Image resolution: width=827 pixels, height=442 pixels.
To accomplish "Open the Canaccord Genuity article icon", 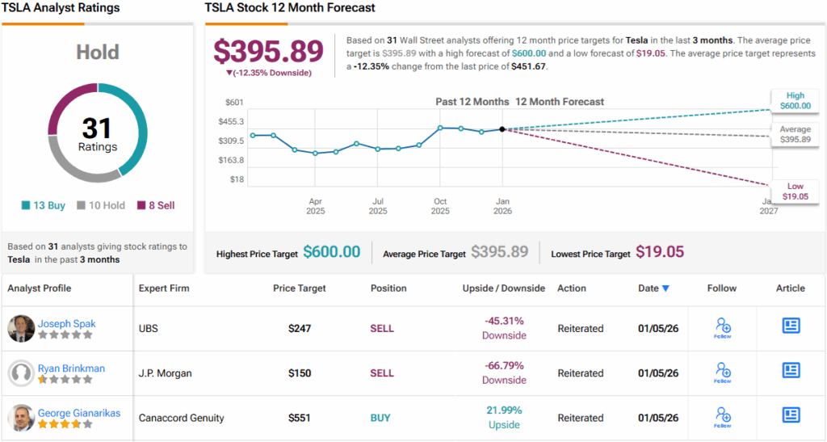I will (791, 415).
